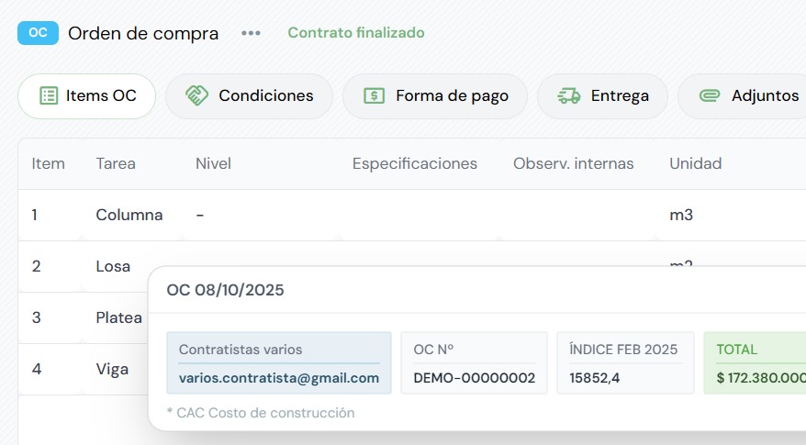Image resolution: width=806 pixels, height=445 pixels.
Task: Click the TOTAL green amount card
Action: [754, 363]
